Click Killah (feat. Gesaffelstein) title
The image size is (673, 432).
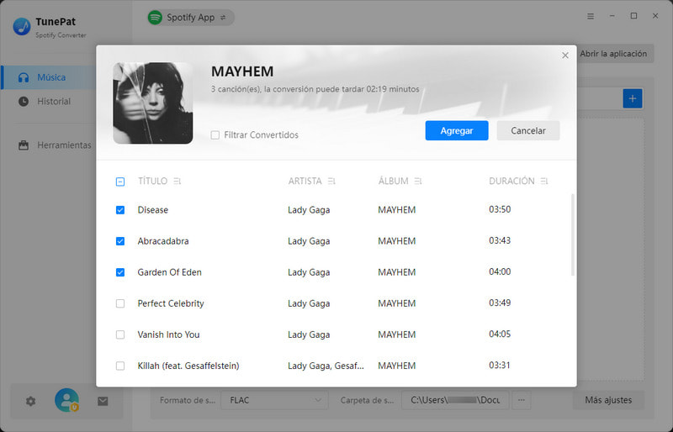pos(188,366)
